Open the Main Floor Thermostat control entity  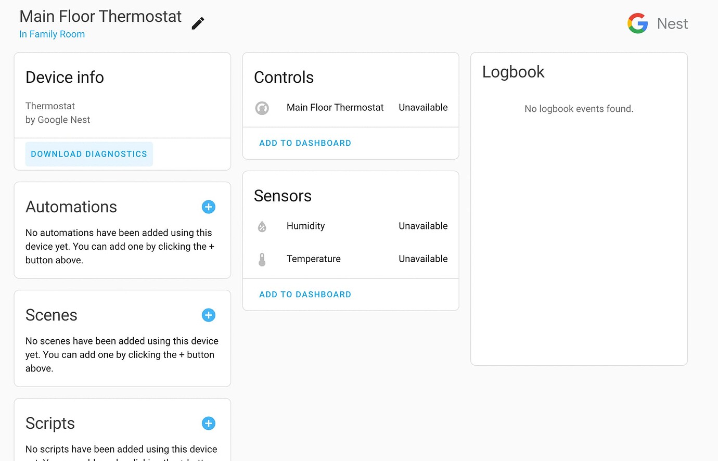tap(335, 108)
